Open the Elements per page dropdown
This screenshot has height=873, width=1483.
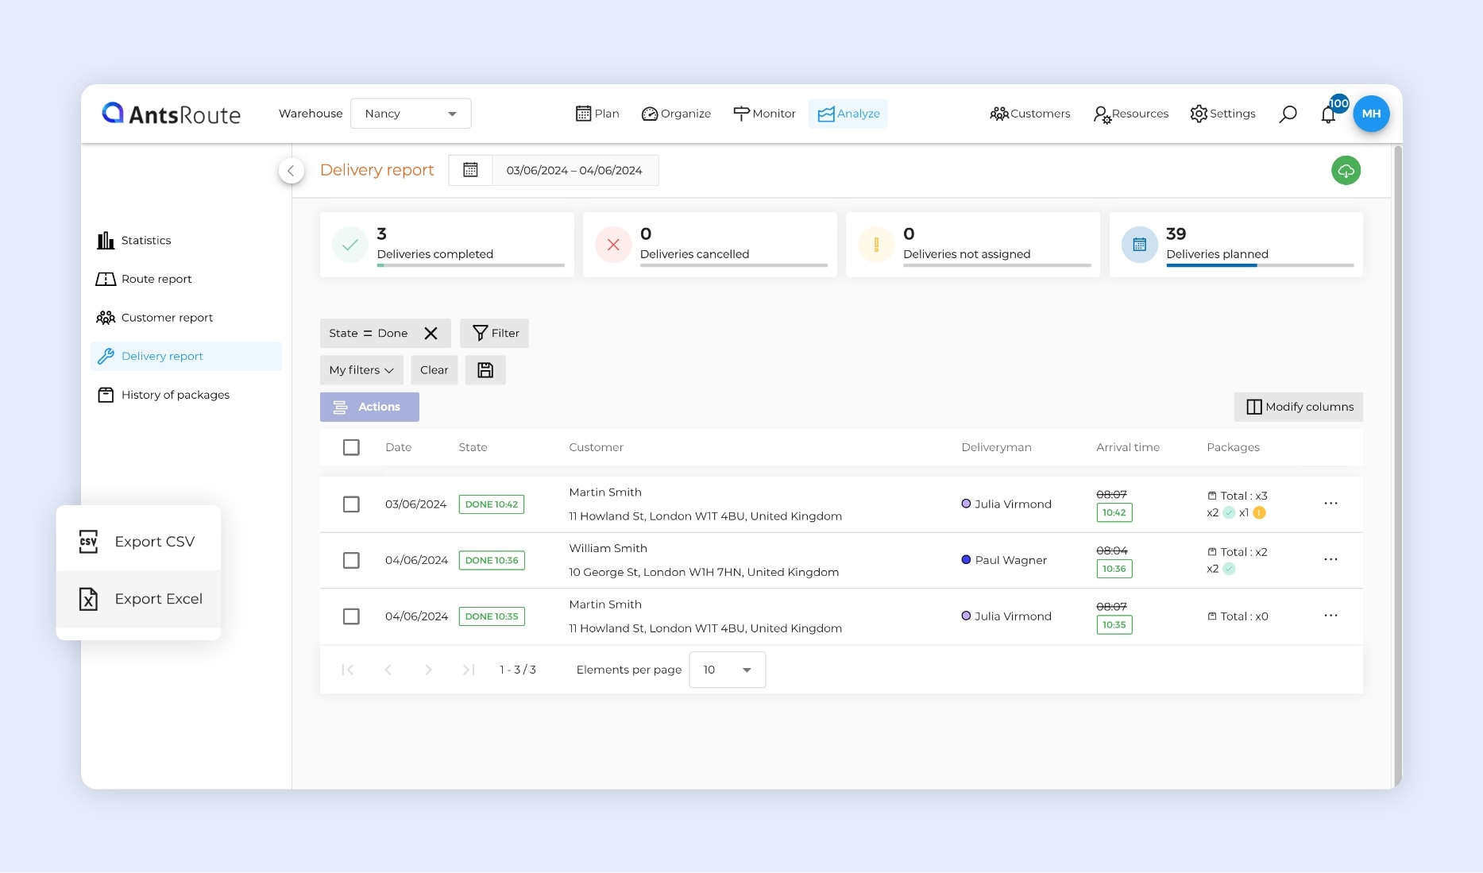727,670
